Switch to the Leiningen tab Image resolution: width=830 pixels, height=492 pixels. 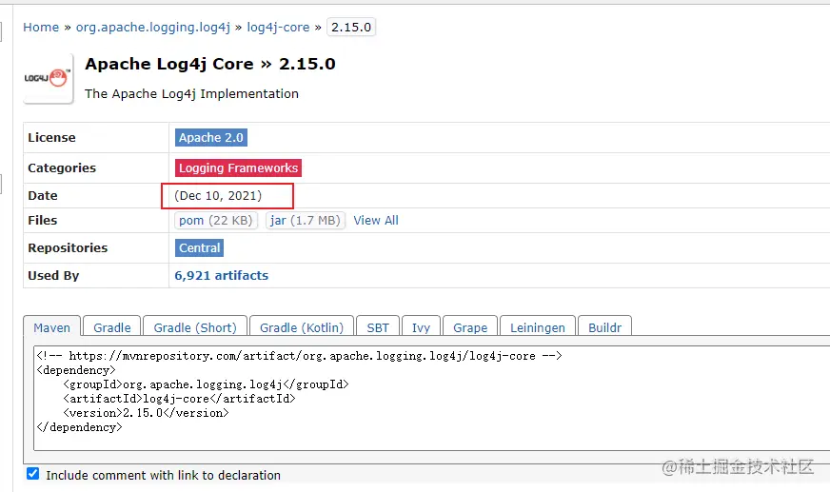point(537,327)
